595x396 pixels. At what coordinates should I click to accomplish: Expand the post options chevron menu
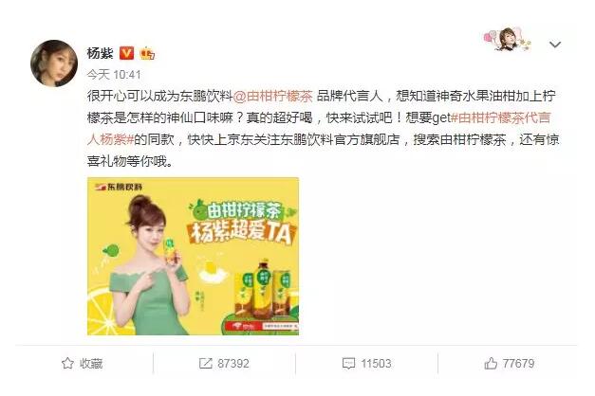(555, 45)
